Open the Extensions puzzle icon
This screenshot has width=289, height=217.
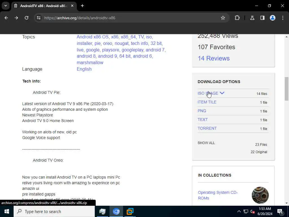click(x=237, y=18)
